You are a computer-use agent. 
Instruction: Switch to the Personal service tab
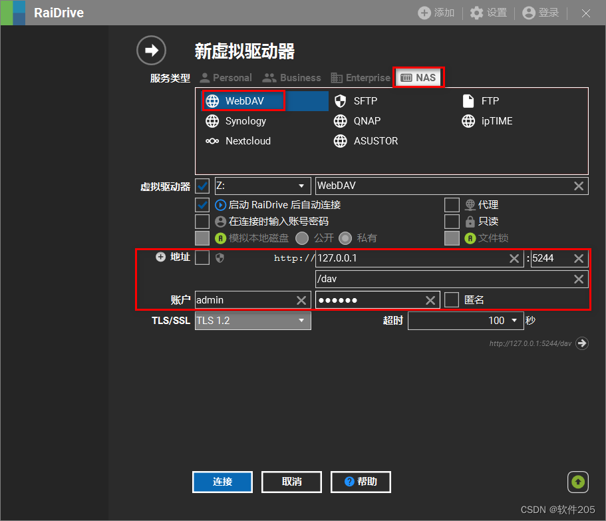click(x=226, y=78)
